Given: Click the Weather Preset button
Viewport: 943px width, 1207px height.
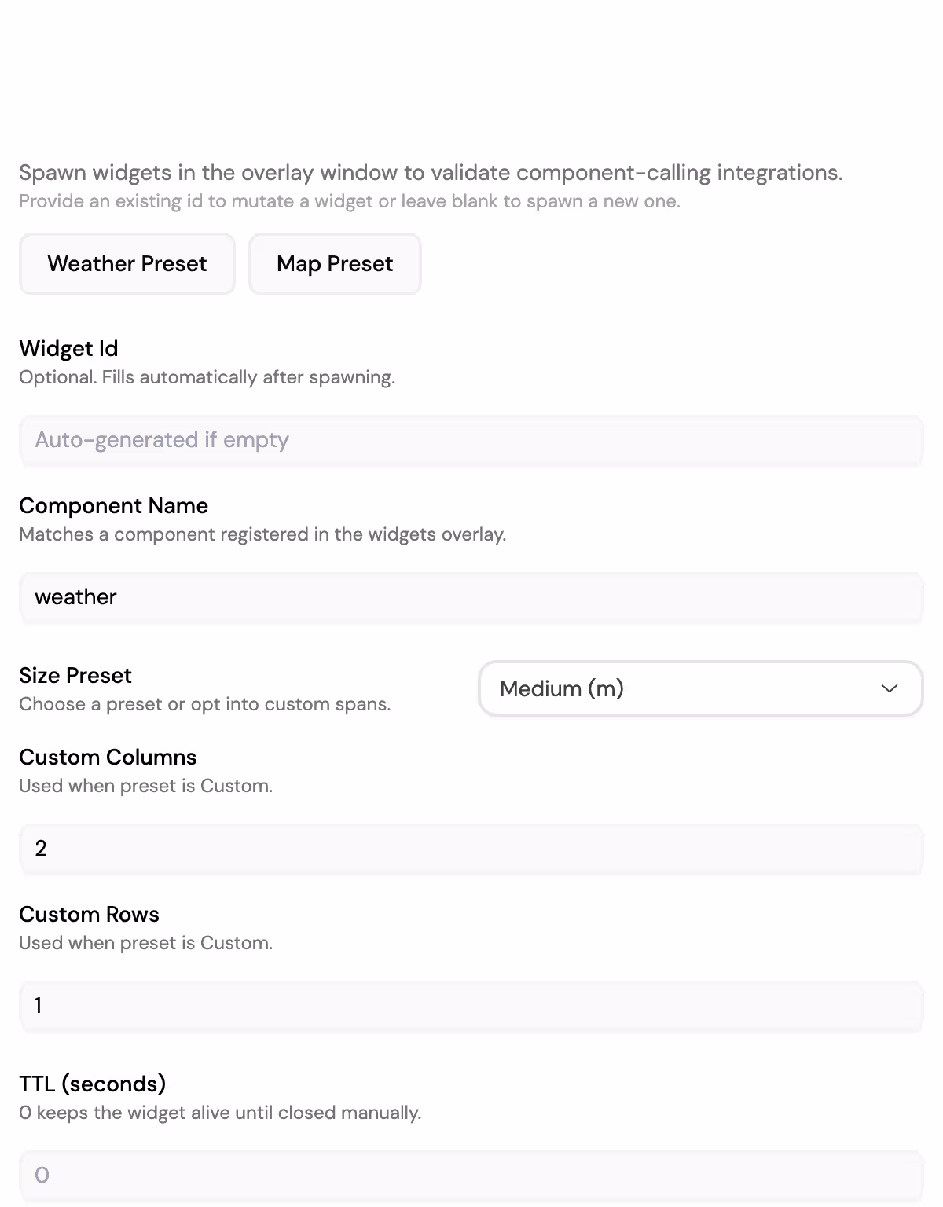Looking at the screenshot, I should pos(127,264).
